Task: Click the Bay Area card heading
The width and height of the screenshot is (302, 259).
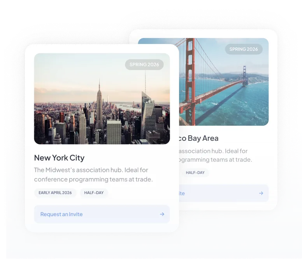Action: (x=198, y=138)
